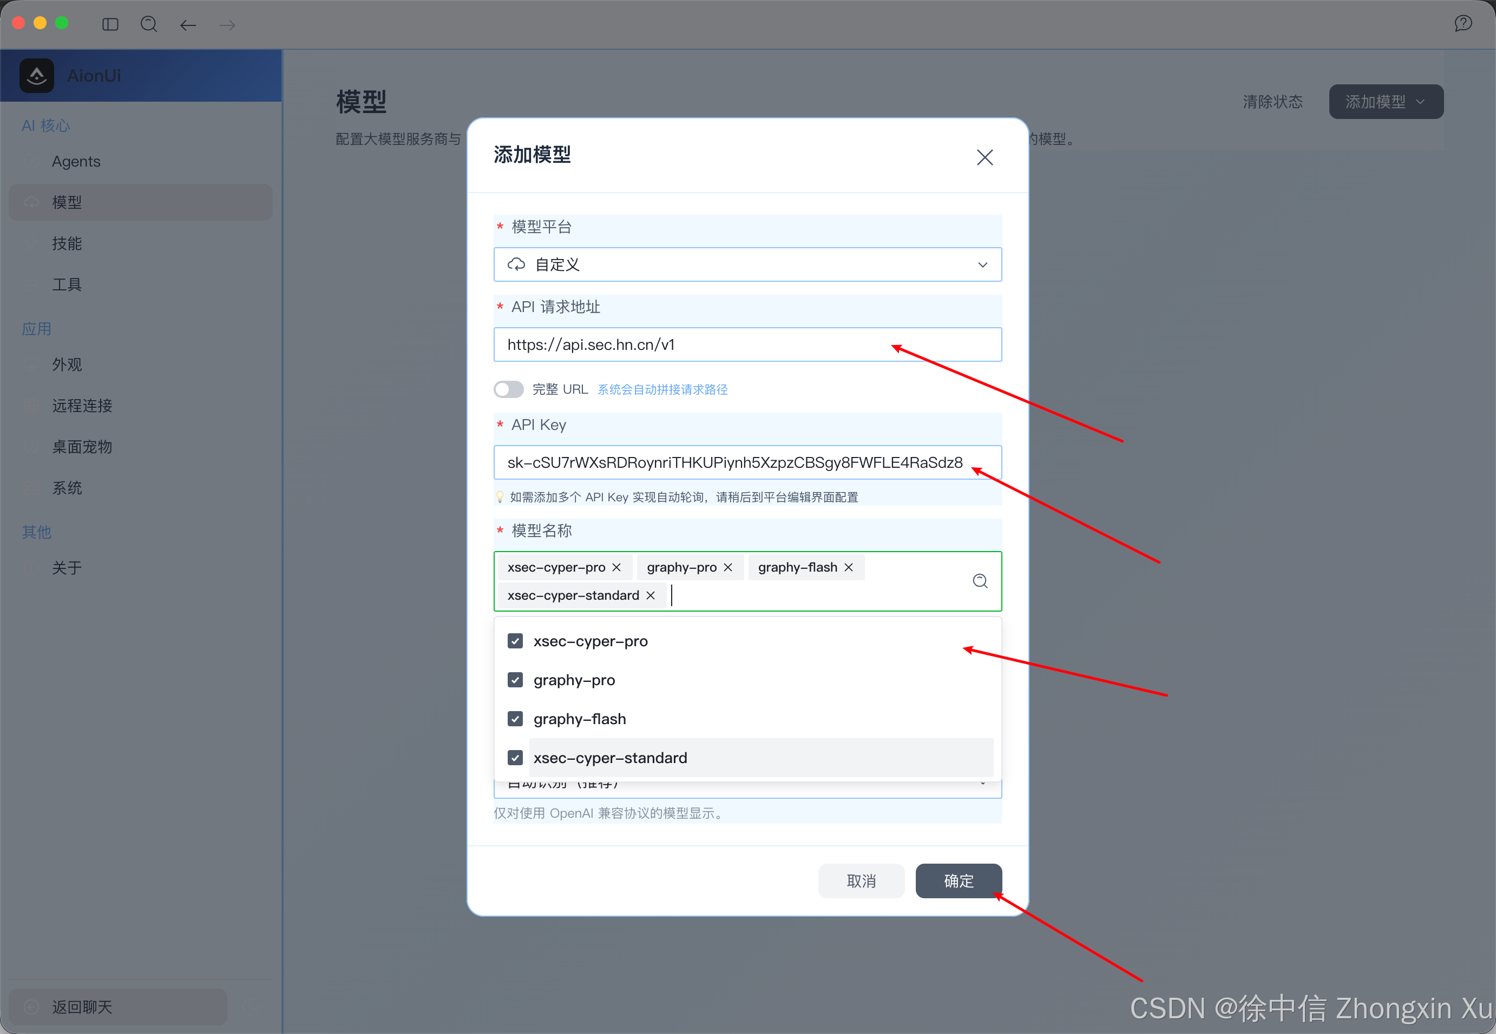The width and height of the screenshot is (1496, 1034).
Task: Open 关于 in the sidebar
Action: pos(140,568)
